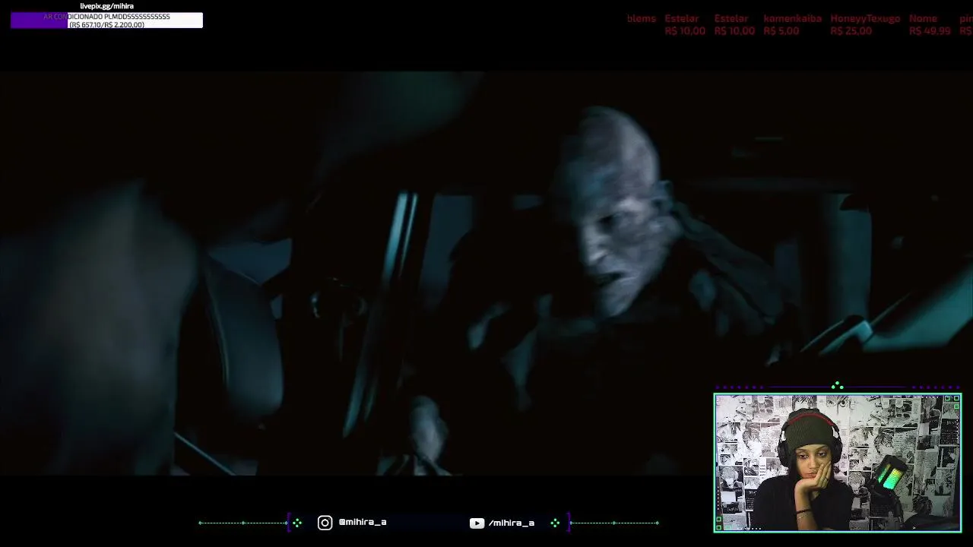Click the Instagram logo icon
The width and height of the screenshot is (973, 547).
[325, 523]
